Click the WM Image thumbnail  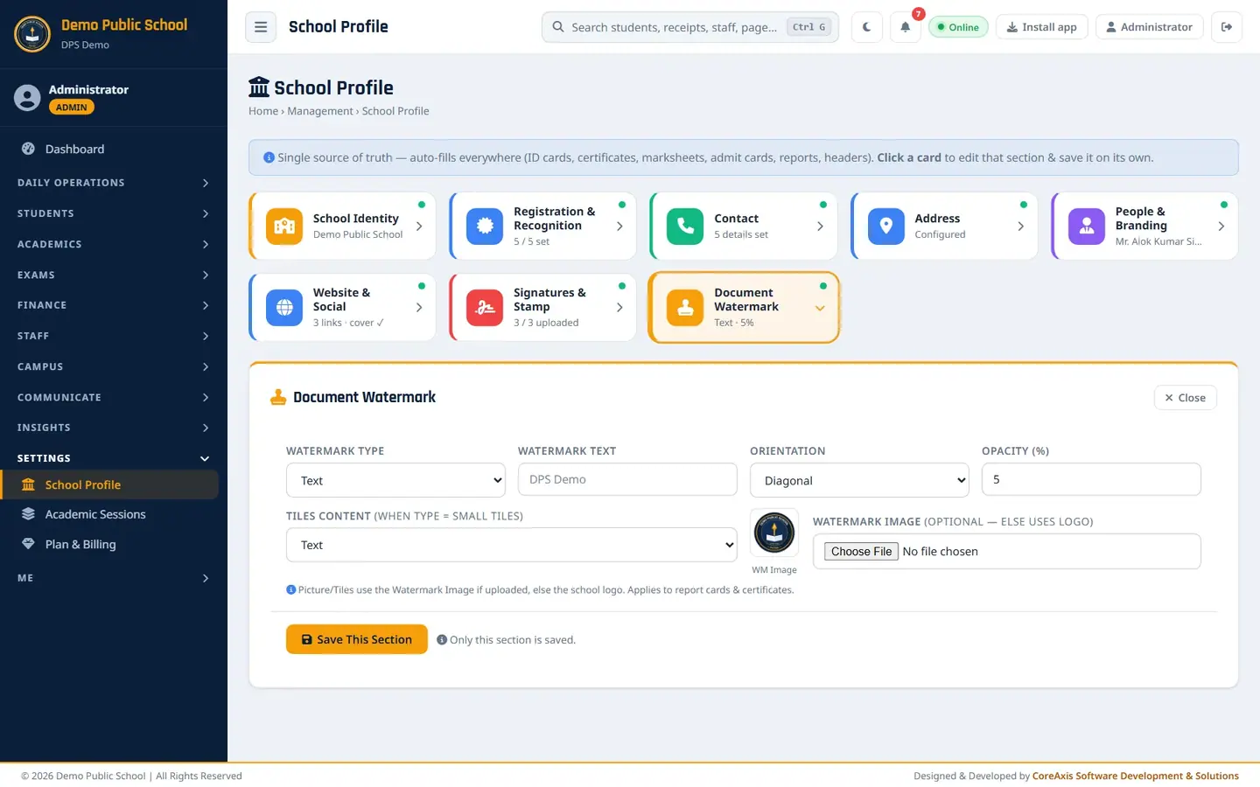pyautogui.click(x=774, y=533)
